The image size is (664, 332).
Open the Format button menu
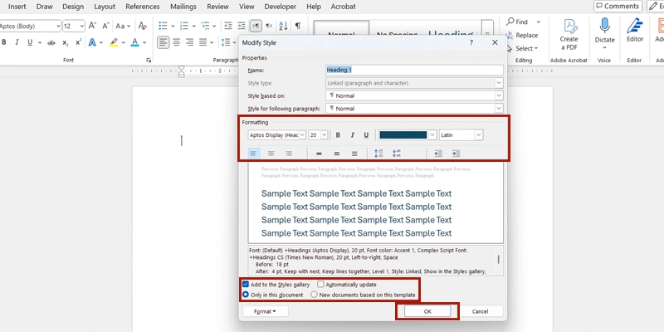coord(265,311)
